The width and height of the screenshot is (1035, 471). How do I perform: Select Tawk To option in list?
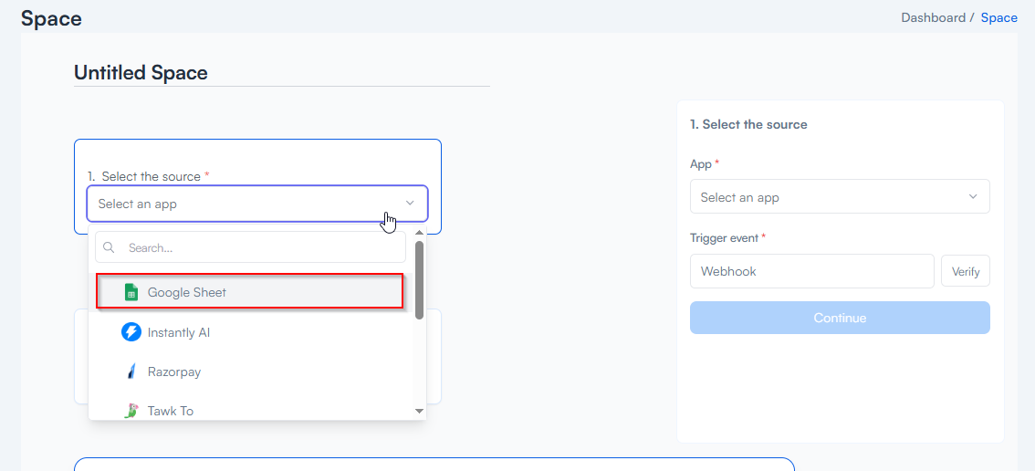tap(171, 411)
